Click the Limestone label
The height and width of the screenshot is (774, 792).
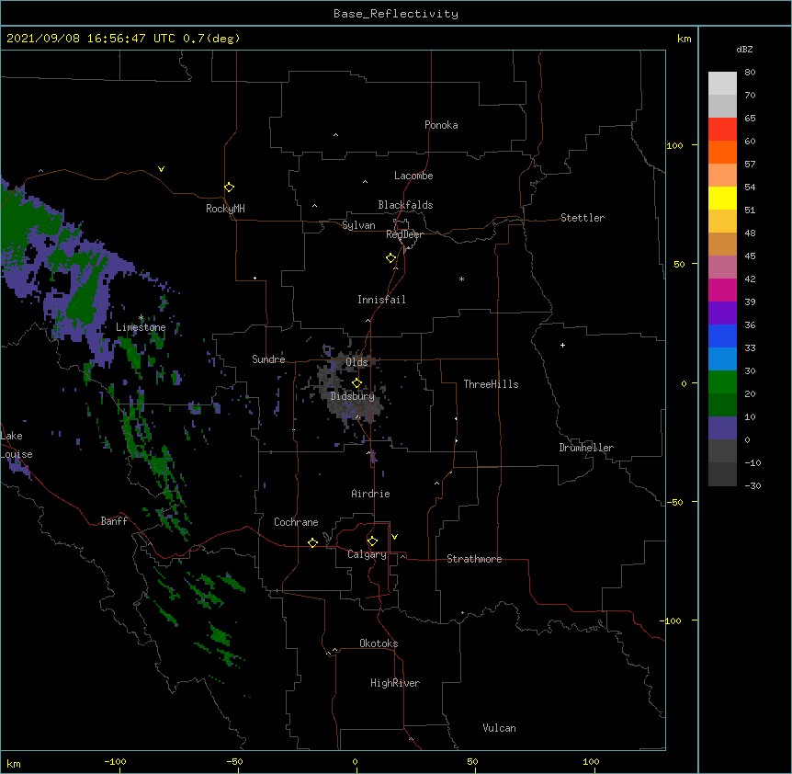click(141, 327)
